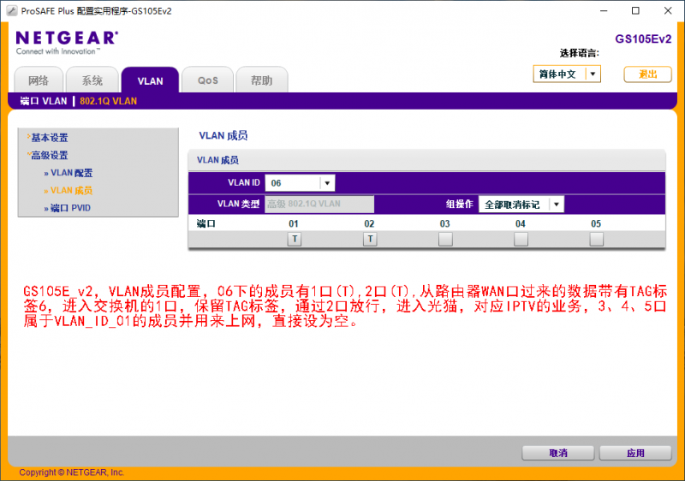The height and width of the screenshot is (481, 685).
Task: Open 端口 PVID page
Action: point(70,208)
